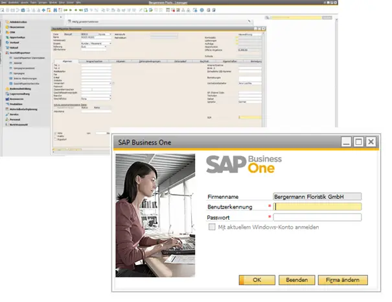Switch to the Zahlungslauf tab
This screenshot has width=392, height=302.
(180, 61)
